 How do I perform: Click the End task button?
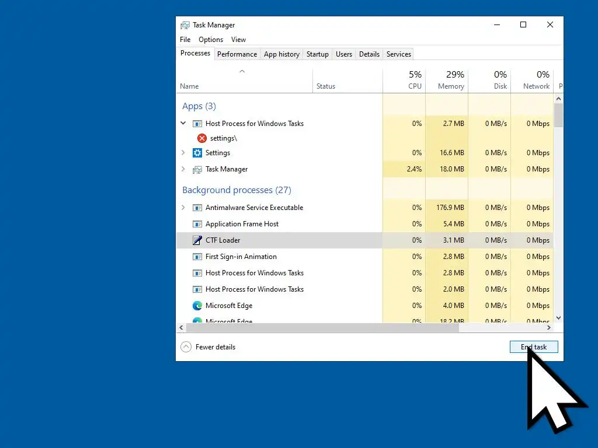[x=534, y=346]
